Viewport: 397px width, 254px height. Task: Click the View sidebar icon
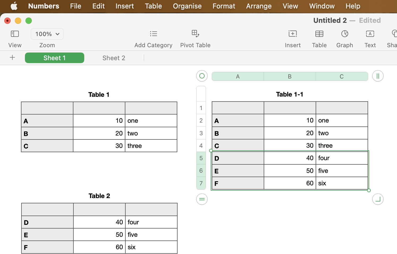(x=15, y=34)
